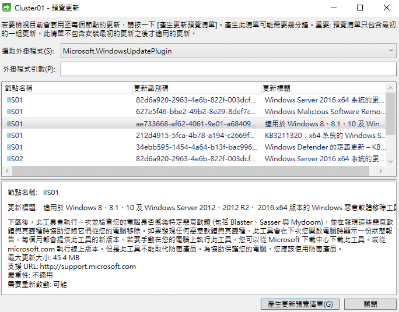Close the window with the X button
This screenshot has height=312, width=399.
pyautogui.click(x=387, y=8)
